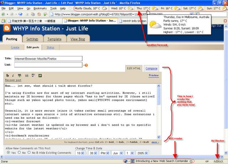This screenshot has height=164, width=228.
Task: Click the Recover post link
Action: click(x=13, y=80)
